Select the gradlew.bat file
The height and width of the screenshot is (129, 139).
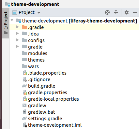42,112
